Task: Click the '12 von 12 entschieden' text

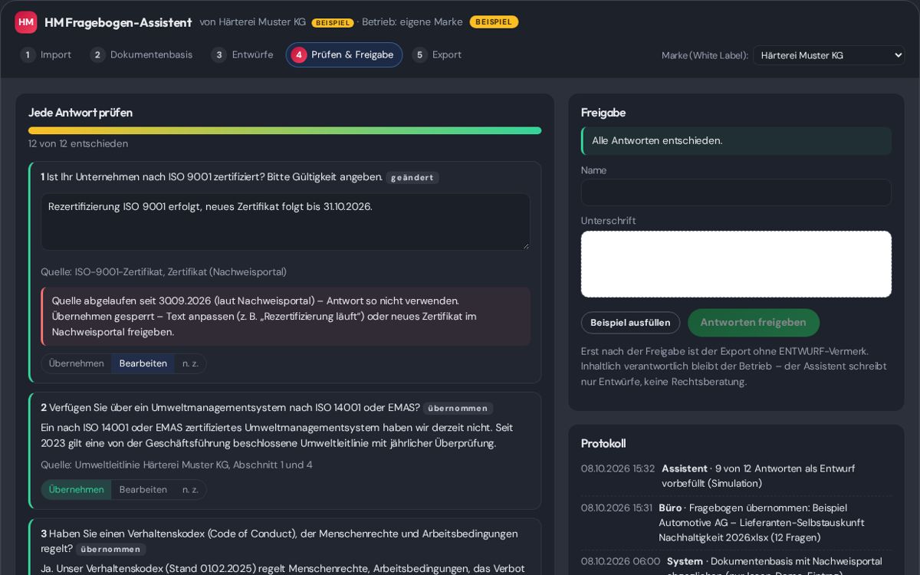Action: [x=78, y=143]
